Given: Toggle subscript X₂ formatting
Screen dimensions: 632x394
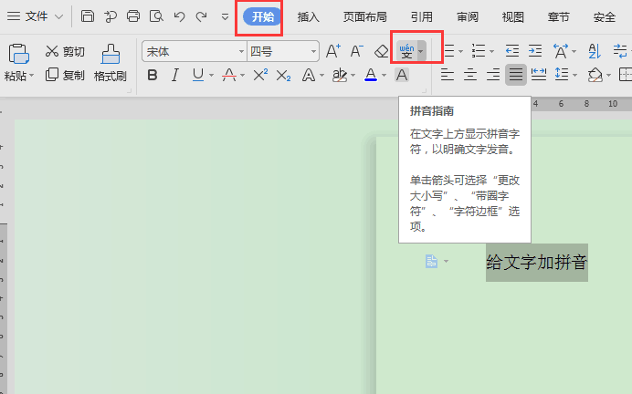Looking at the screenshot, I should pyautogui.click(x=283, y=76).
